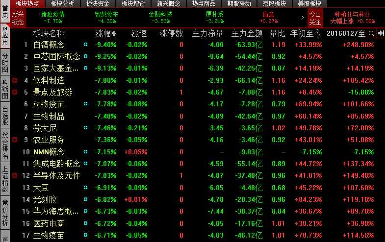Screen dimensions: 385x242
Task: Select the 饮料制造 sector name
Action: point(49,80)
